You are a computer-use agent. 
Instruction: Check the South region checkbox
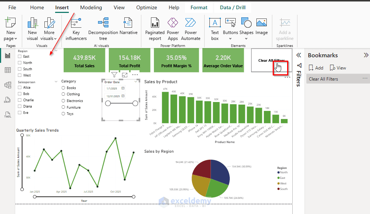point(20,69)
